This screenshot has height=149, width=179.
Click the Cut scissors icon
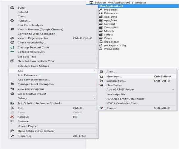12,108
